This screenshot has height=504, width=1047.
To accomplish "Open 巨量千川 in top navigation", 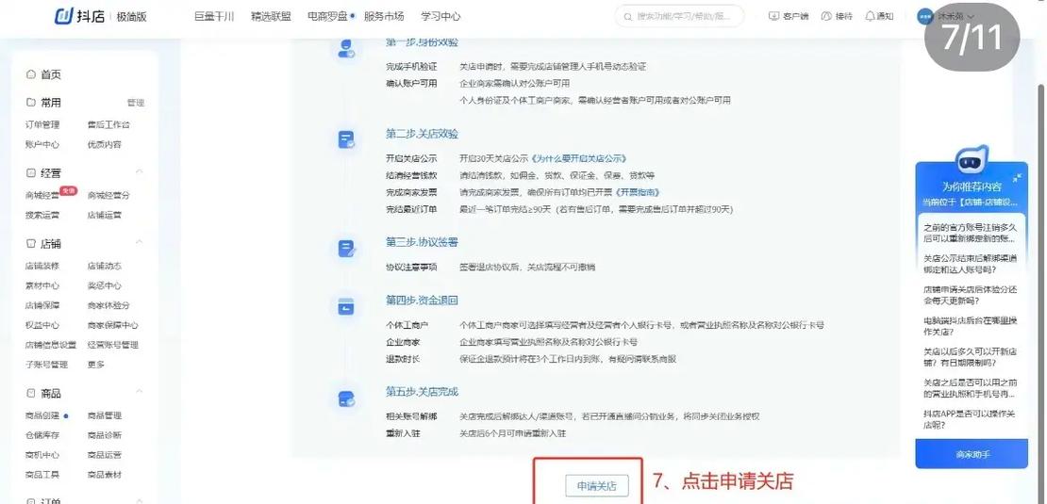I will click(214, 17).
